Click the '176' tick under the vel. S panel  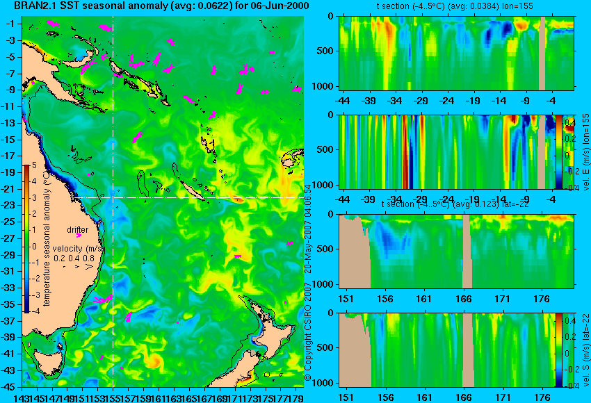coord(542,397)
